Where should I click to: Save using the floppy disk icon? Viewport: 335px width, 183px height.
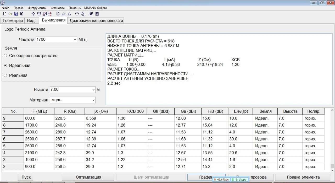point(16,14)
